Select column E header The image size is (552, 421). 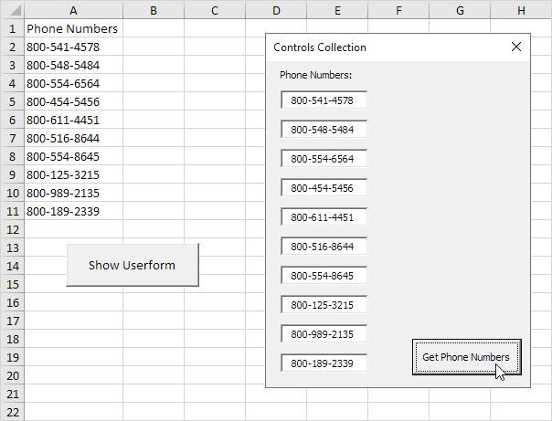(337, 10)
